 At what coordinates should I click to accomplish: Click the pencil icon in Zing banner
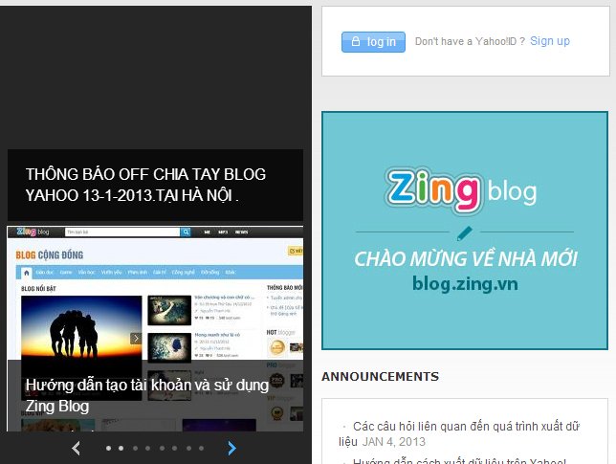coord(465,232)
